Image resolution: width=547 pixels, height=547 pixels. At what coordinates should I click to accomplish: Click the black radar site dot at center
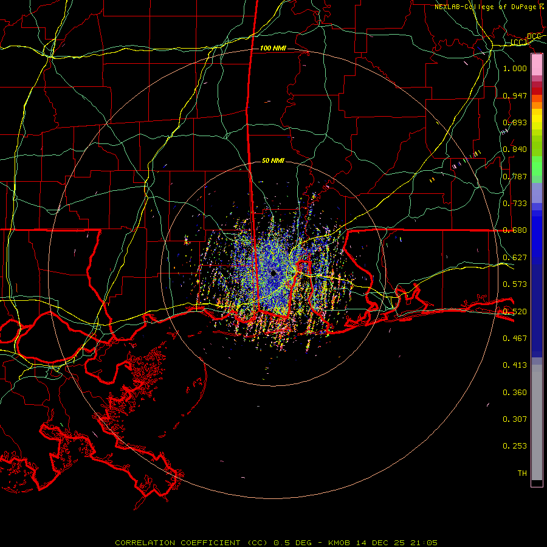(273, 273)
